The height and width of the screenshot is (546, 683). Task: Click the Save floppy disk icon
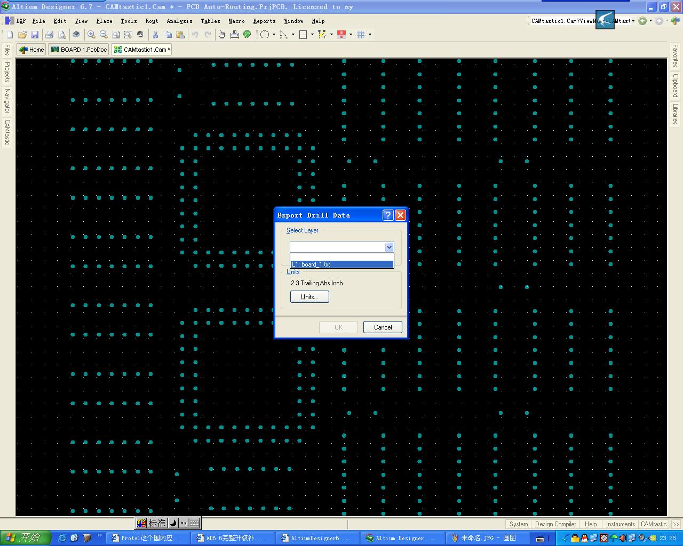click(35, 35)
